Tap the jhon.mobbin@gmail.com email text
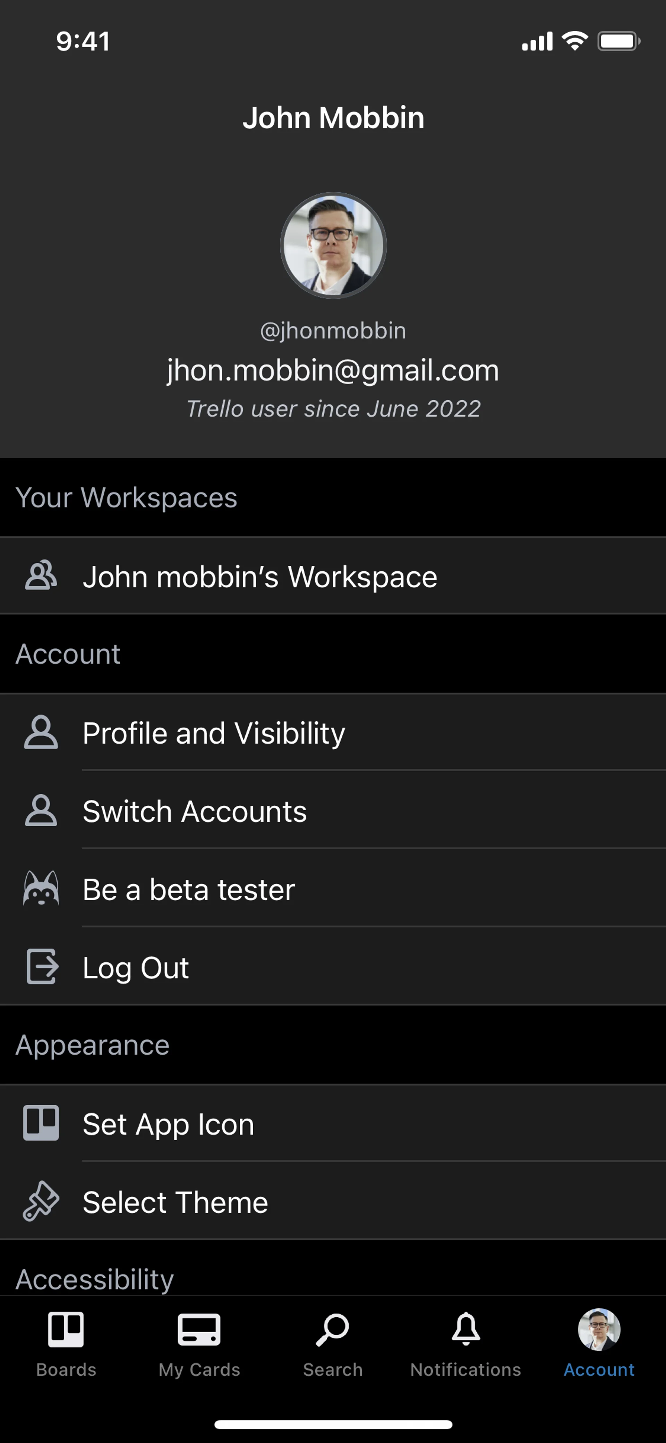This screenshot has width=666, height=1443. pos(333,370)
